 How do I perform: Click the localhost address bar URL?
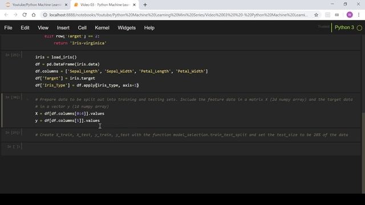[179, 15]
